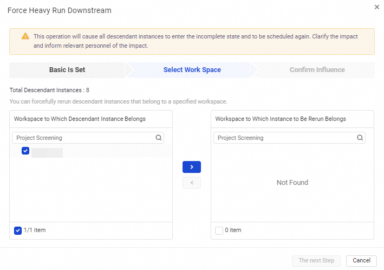Tick the 0 item select-all checkbox
This screenshot has height=270, width=384.
pyautogui.click(x=219, y=230)
